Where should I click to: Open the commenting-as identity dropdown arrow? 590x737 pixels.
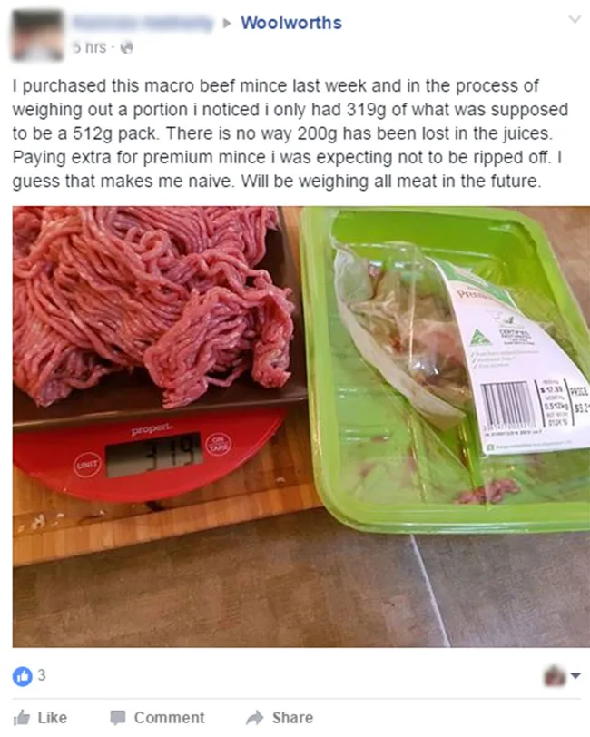click(575, 676)
